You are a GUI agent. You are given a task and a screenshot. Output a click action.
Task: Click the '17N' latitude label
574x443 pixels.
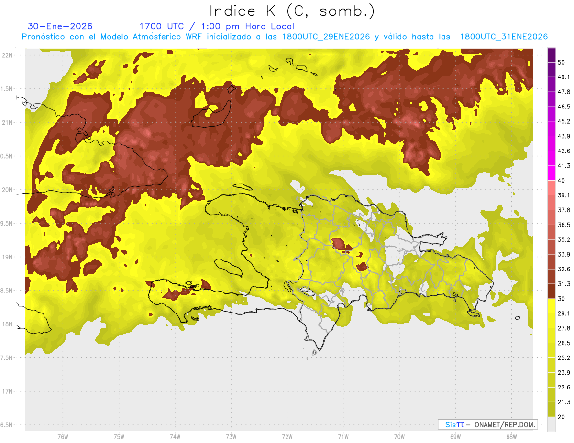pos(7,391)
